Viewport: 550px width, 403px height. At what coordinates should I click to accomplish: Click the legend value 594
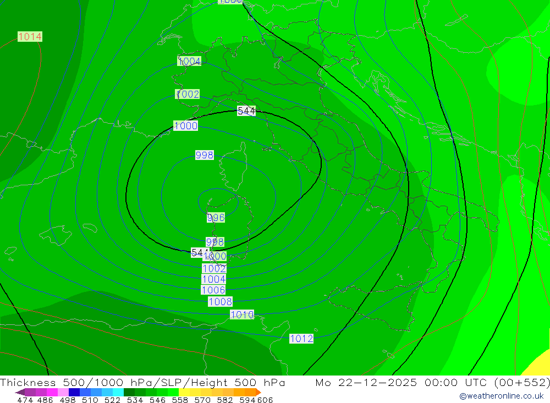pyautogui.click(x=248, y=400)
